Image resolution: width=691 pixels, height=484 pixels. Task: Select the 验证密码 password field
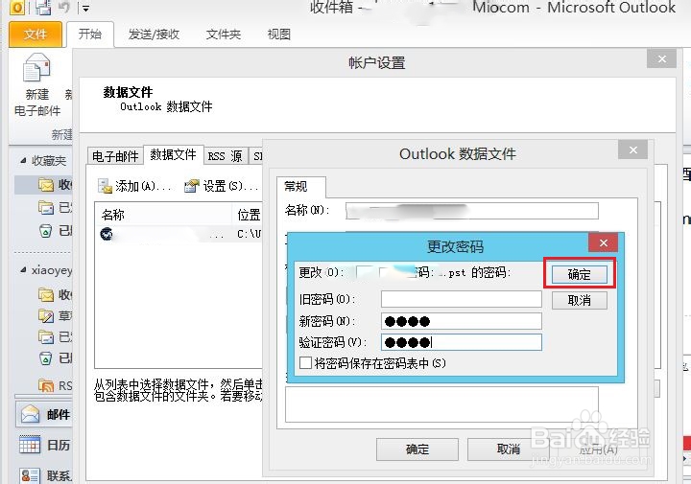click(461, 342)
